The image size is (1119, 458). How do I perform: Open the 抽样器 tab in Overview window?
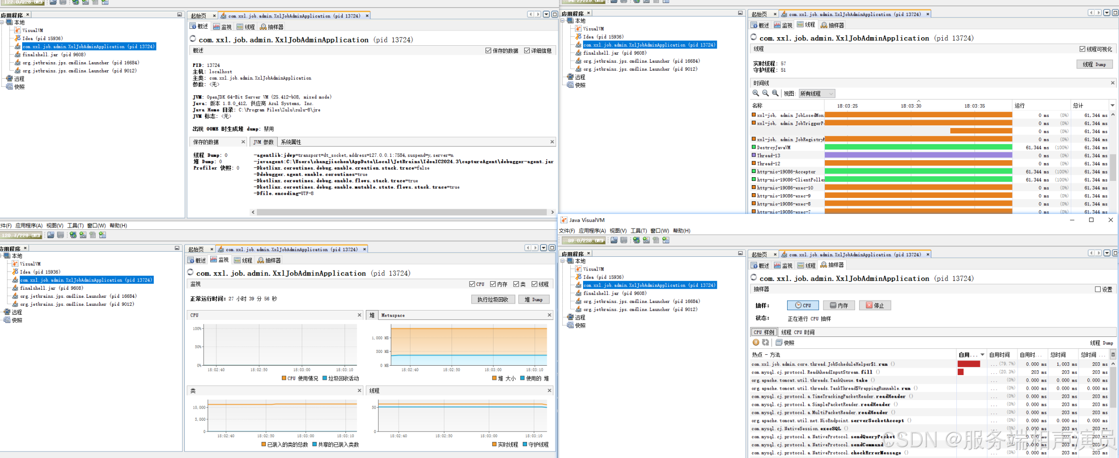click(x=272, y=27)
